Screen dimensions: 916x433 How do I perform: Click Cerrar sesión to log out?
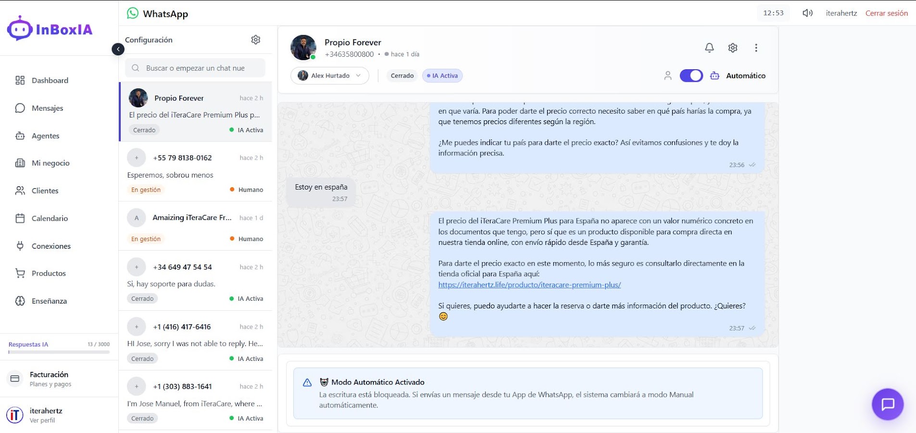886,13
